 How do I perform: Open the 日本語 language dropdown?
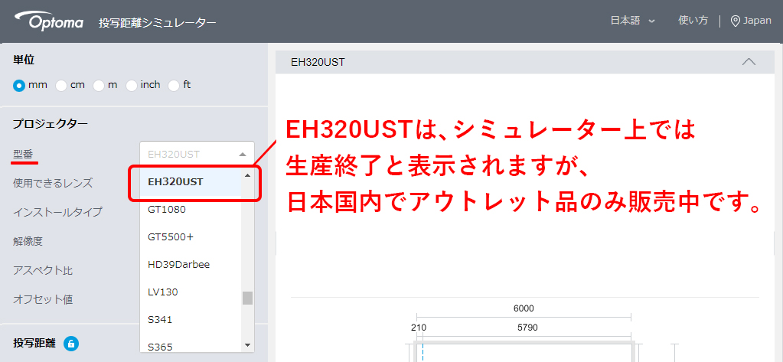tap(633, 21)
